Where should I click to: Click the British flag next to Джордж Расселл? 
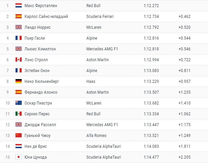tap(19, 124)
